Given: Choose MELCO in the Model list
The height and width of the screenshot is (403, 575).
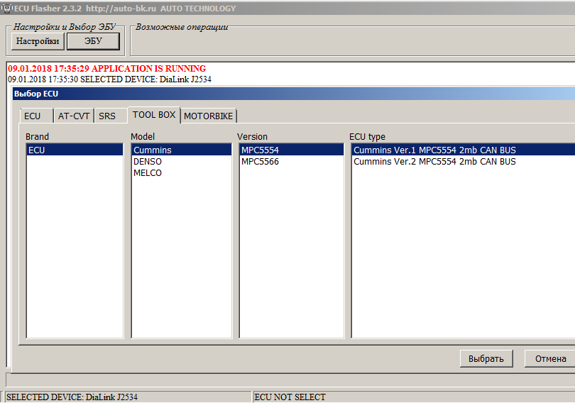Looking at the screenshot, I should click(182, 173).
